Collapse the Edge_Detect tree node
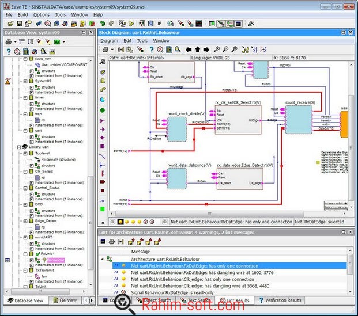The image size is (358, 316). [x=25, y=221]
